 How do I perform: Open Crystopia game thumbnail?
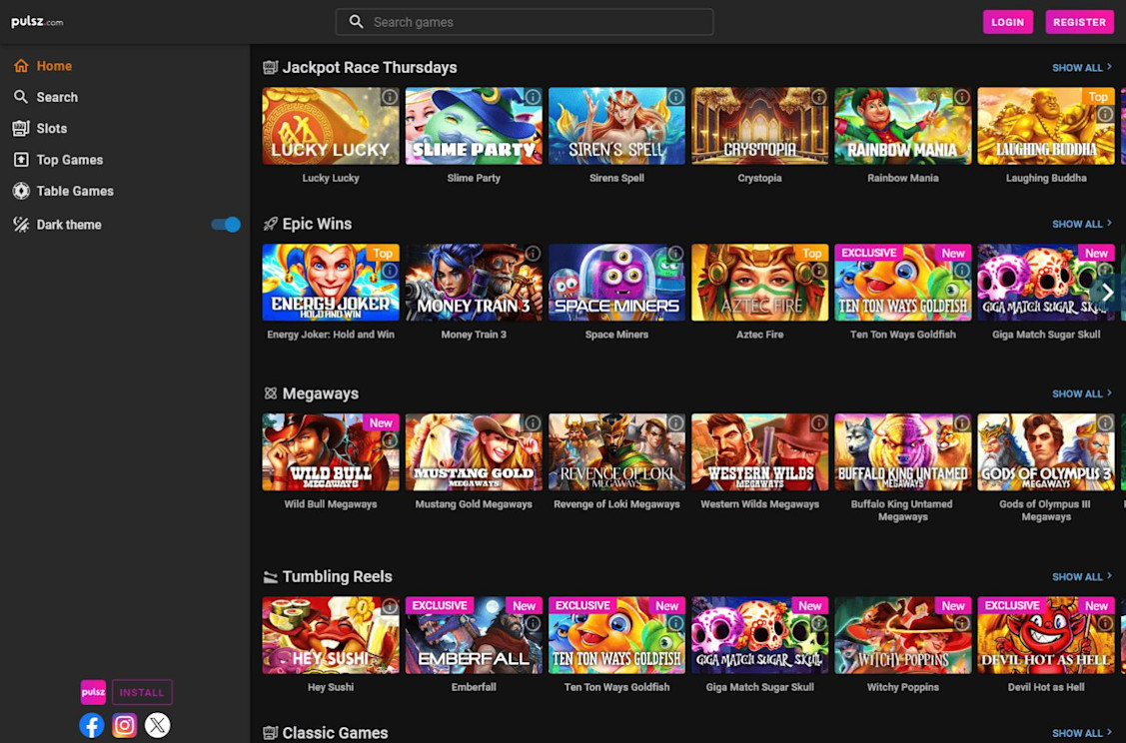[759, 127]
